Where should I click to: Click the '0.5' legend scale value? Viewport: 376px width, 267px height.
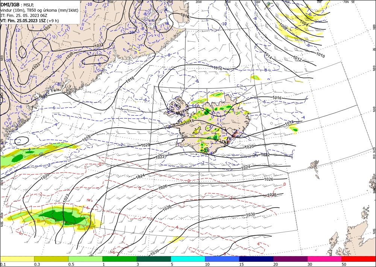(71, 264)
